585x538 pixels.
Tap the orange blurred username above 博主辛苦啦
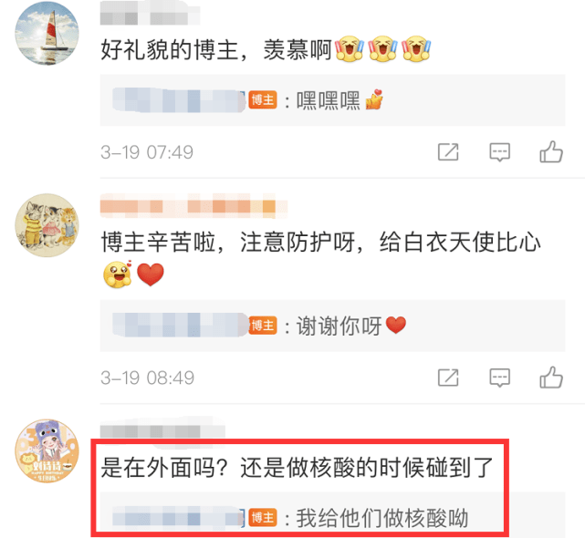[x=193, y=206]
